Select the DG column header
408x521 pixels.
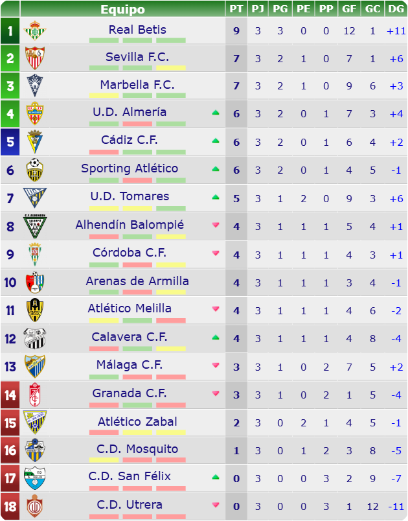tap(396, 8)
